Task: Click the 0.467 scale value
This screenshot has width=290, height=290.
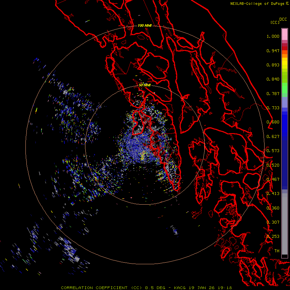Action: tap(273, 179)
